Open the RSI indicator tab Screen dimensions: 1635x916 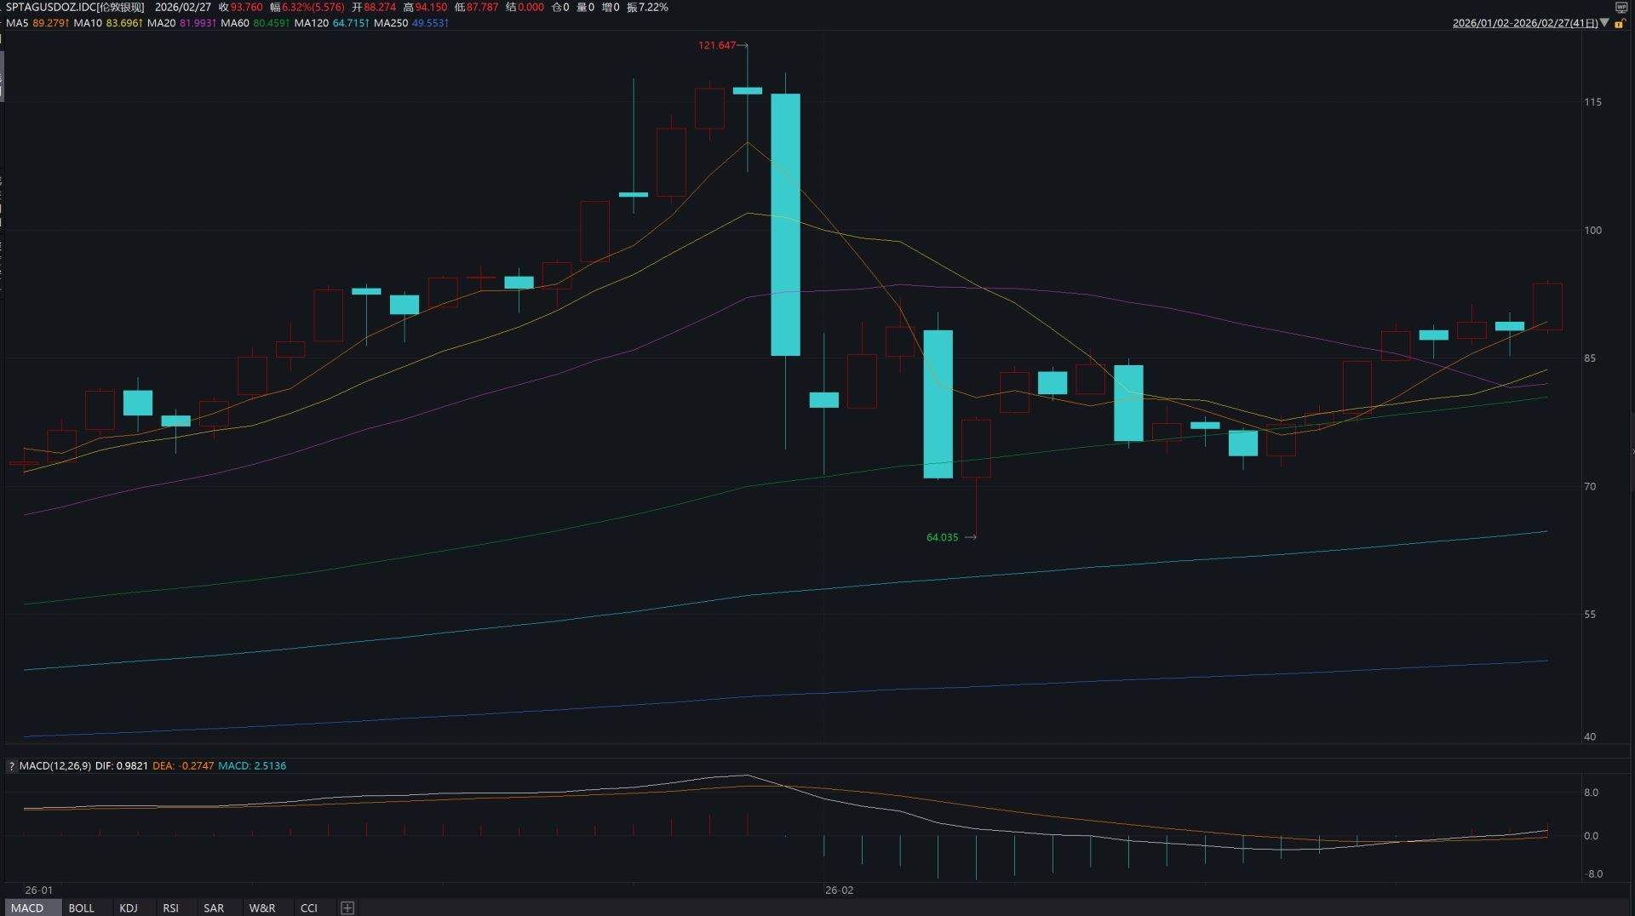coord(171,907)
